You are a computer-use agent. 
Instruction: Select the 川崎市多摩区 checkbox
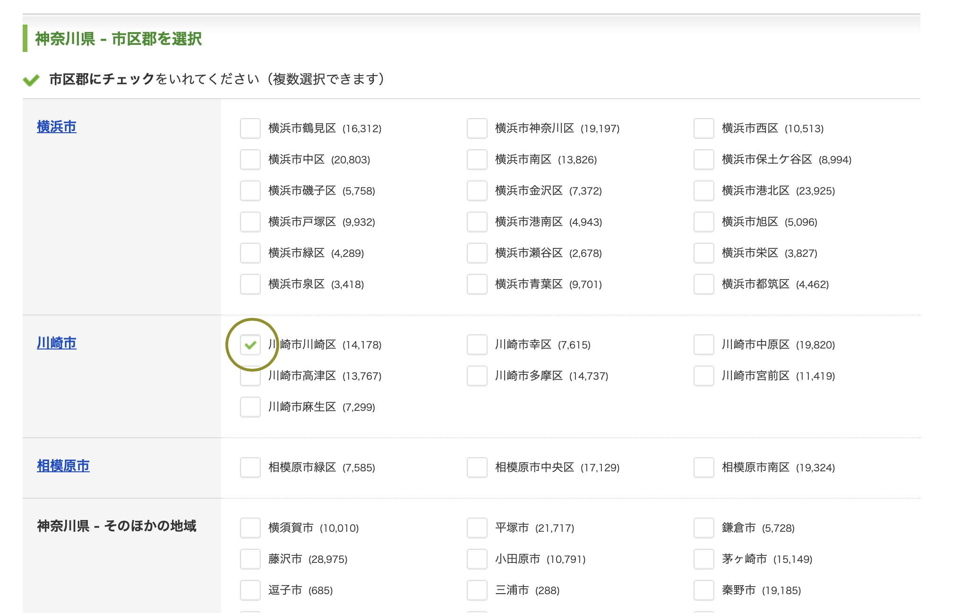click(x=477, y=376)
